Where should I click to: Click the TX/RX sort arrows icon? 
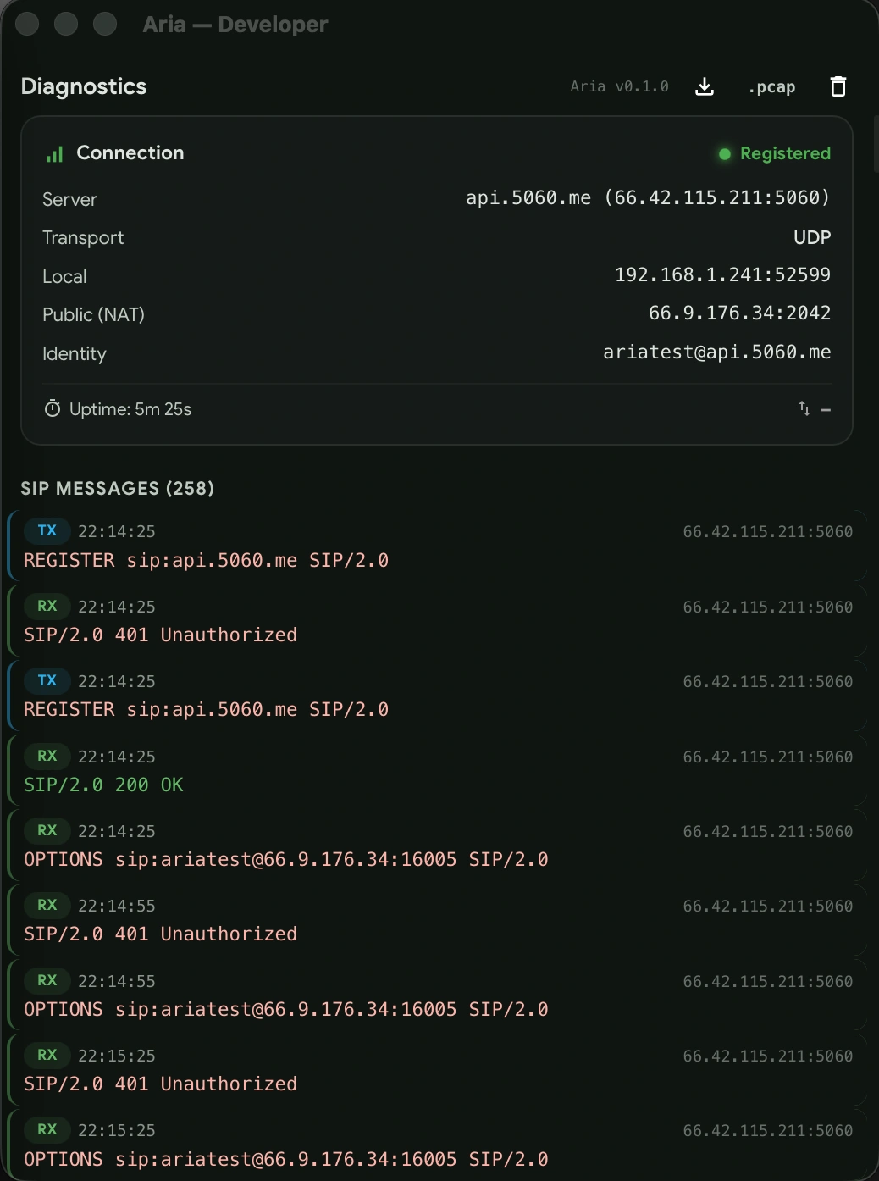pos(804,408)
